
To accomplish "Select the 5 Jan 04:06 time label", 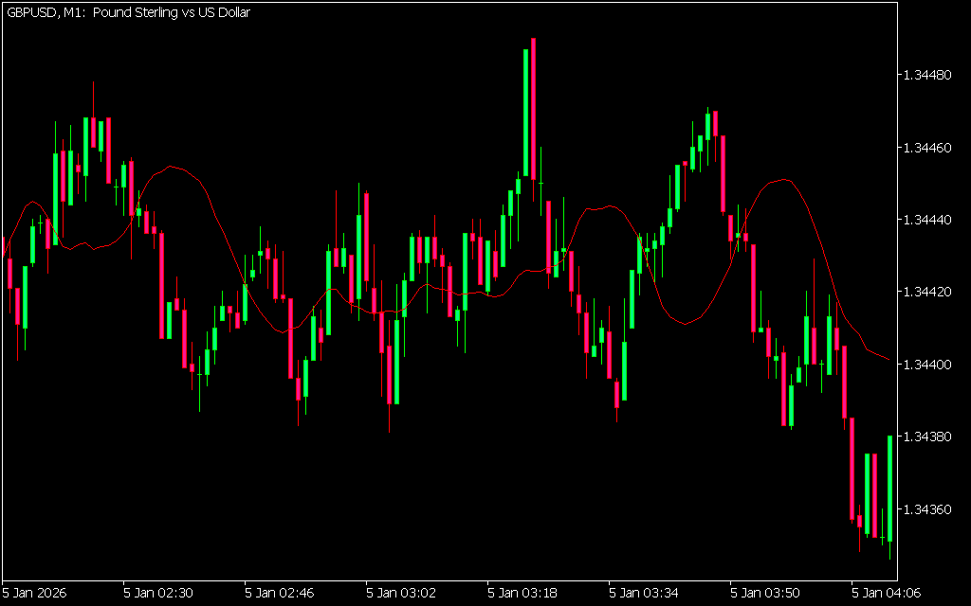I will [x=887, y=593].
